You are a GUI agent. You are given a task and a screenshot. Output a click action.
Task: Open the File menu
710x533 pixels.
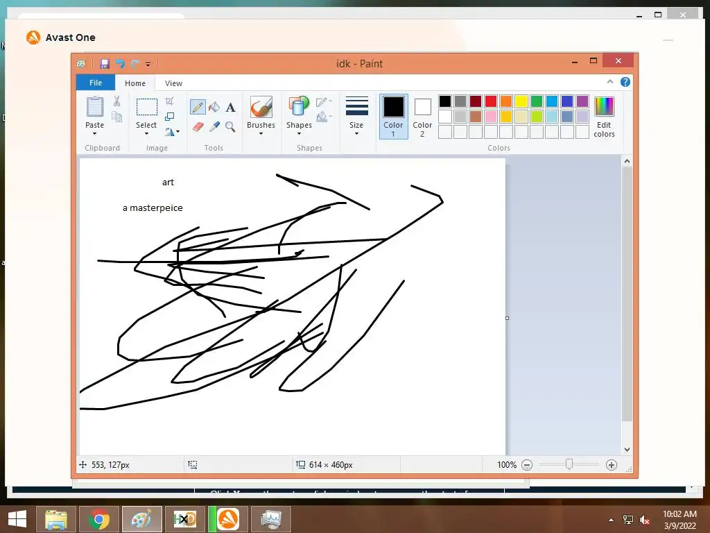point(96,83)
